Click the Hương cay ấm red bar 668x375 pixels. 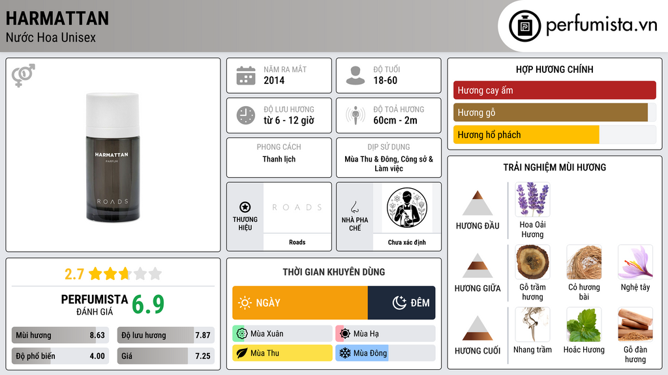point(554,90)
